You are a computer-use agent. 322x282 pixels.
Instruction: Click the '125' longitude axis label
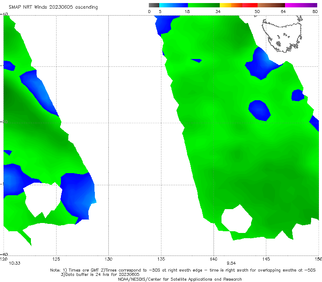56,259
